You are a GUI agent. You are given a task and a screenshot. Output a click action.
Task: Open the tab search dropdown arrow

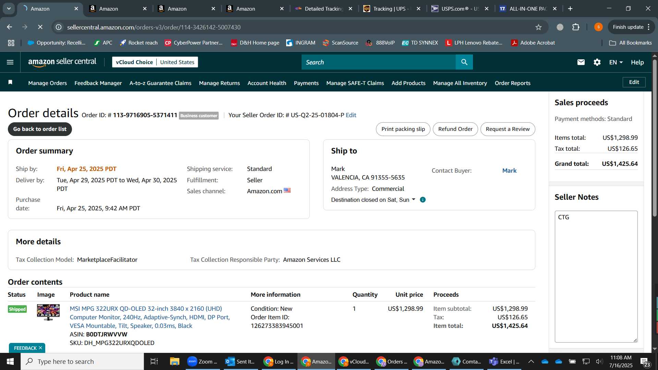pyautogui.click(x=9, y=9)
